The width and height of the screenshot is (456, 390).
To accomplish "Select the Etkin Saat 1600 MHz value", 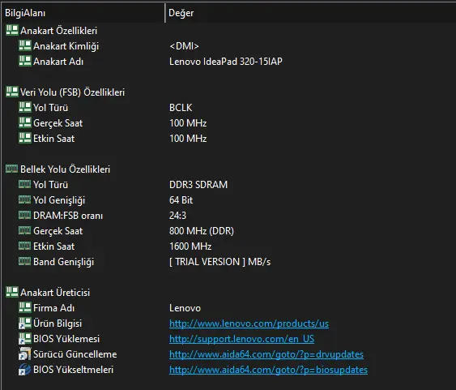I will [190, 246].
